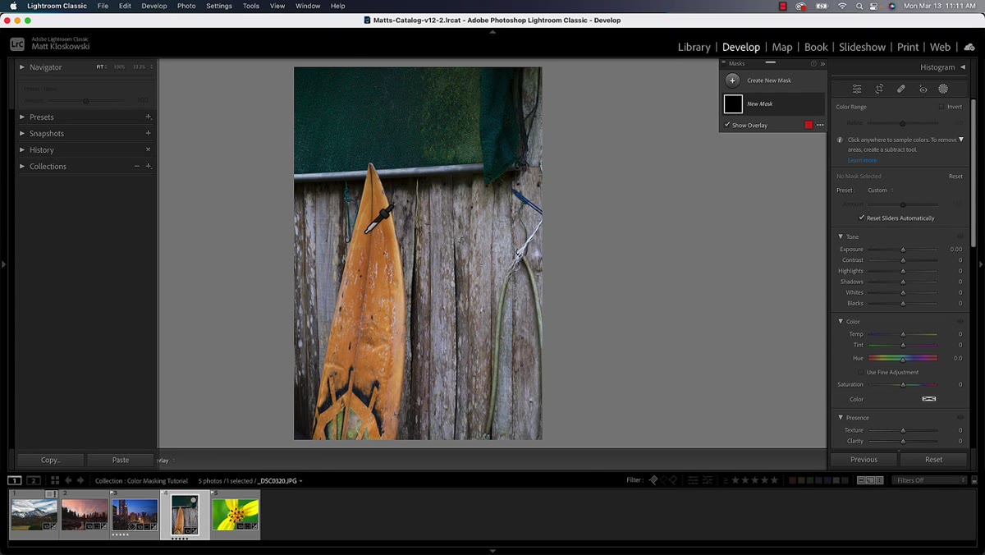The image size is (985, 555).
Task: Click the Color white balance selector icon
Action: [x=929, y=399]
